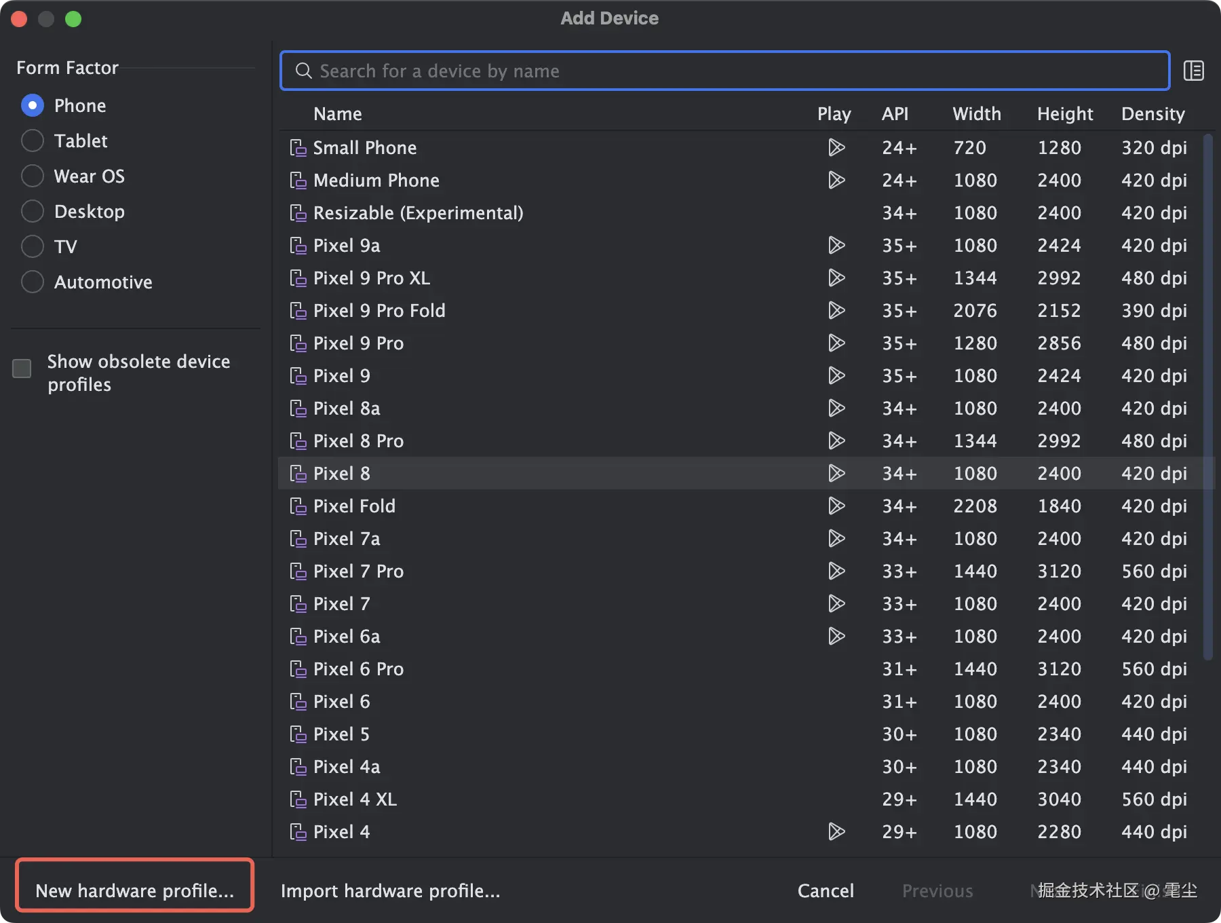Select the Tablet form factor
The height and width of the screenshot is (923, 1221).
click(x=33, y=140)
